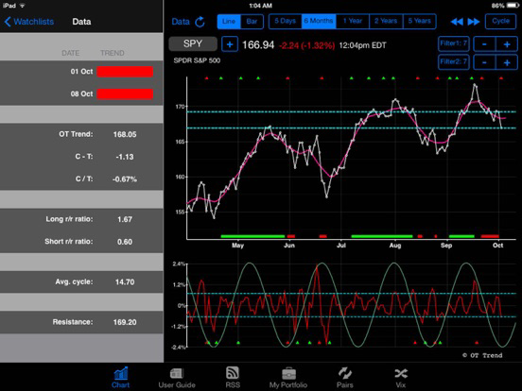Tap the price change -2.24 (-1.32%)
The width and height of the screenshot is (522, 391).
click(x=306, y=45)
